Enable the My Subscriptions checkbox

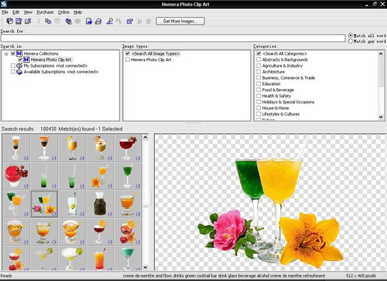point(13,66)
